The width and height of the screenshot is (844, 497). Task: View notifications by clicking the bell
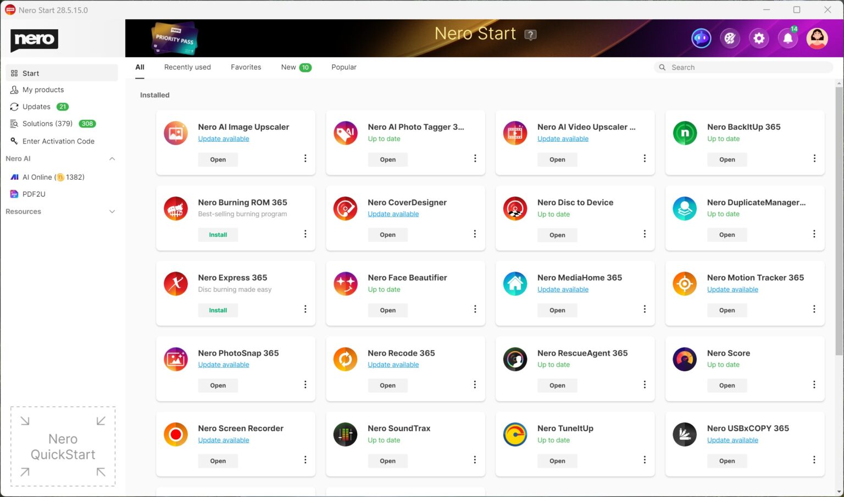tap(787, 38)
